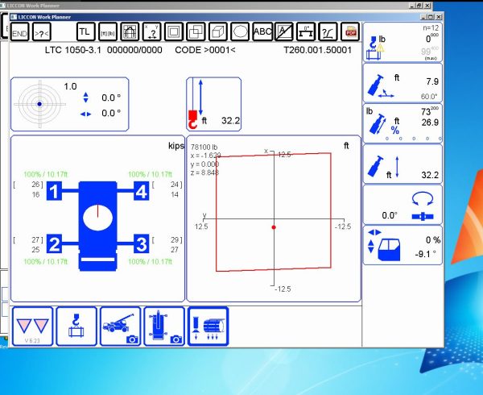Click the crossed-out A text icon
This screenshot has width=483, height=395.
point(284,31)
